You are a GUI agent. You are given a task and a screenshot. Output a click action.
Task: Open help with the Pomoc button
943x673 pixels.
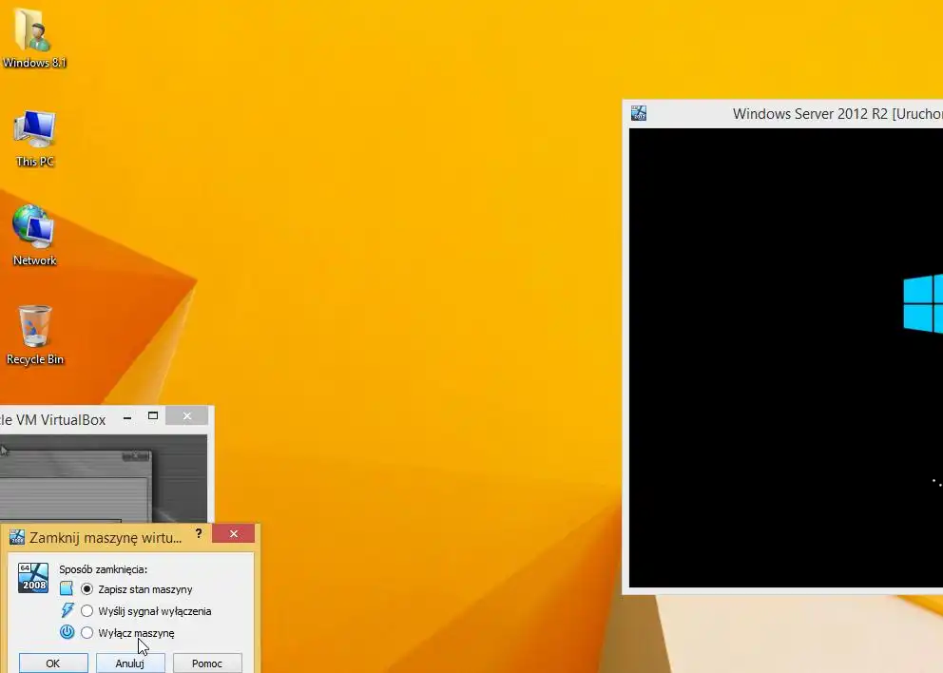coord(207,663)
